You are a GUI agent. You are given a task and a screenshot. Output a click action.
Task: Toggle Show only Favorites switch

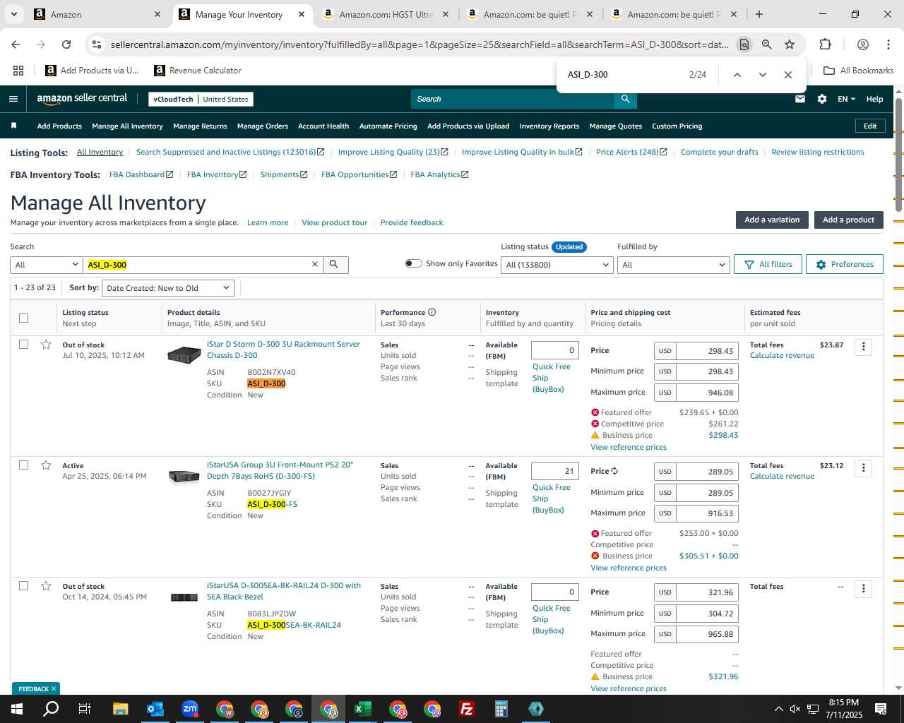(413, 263)
